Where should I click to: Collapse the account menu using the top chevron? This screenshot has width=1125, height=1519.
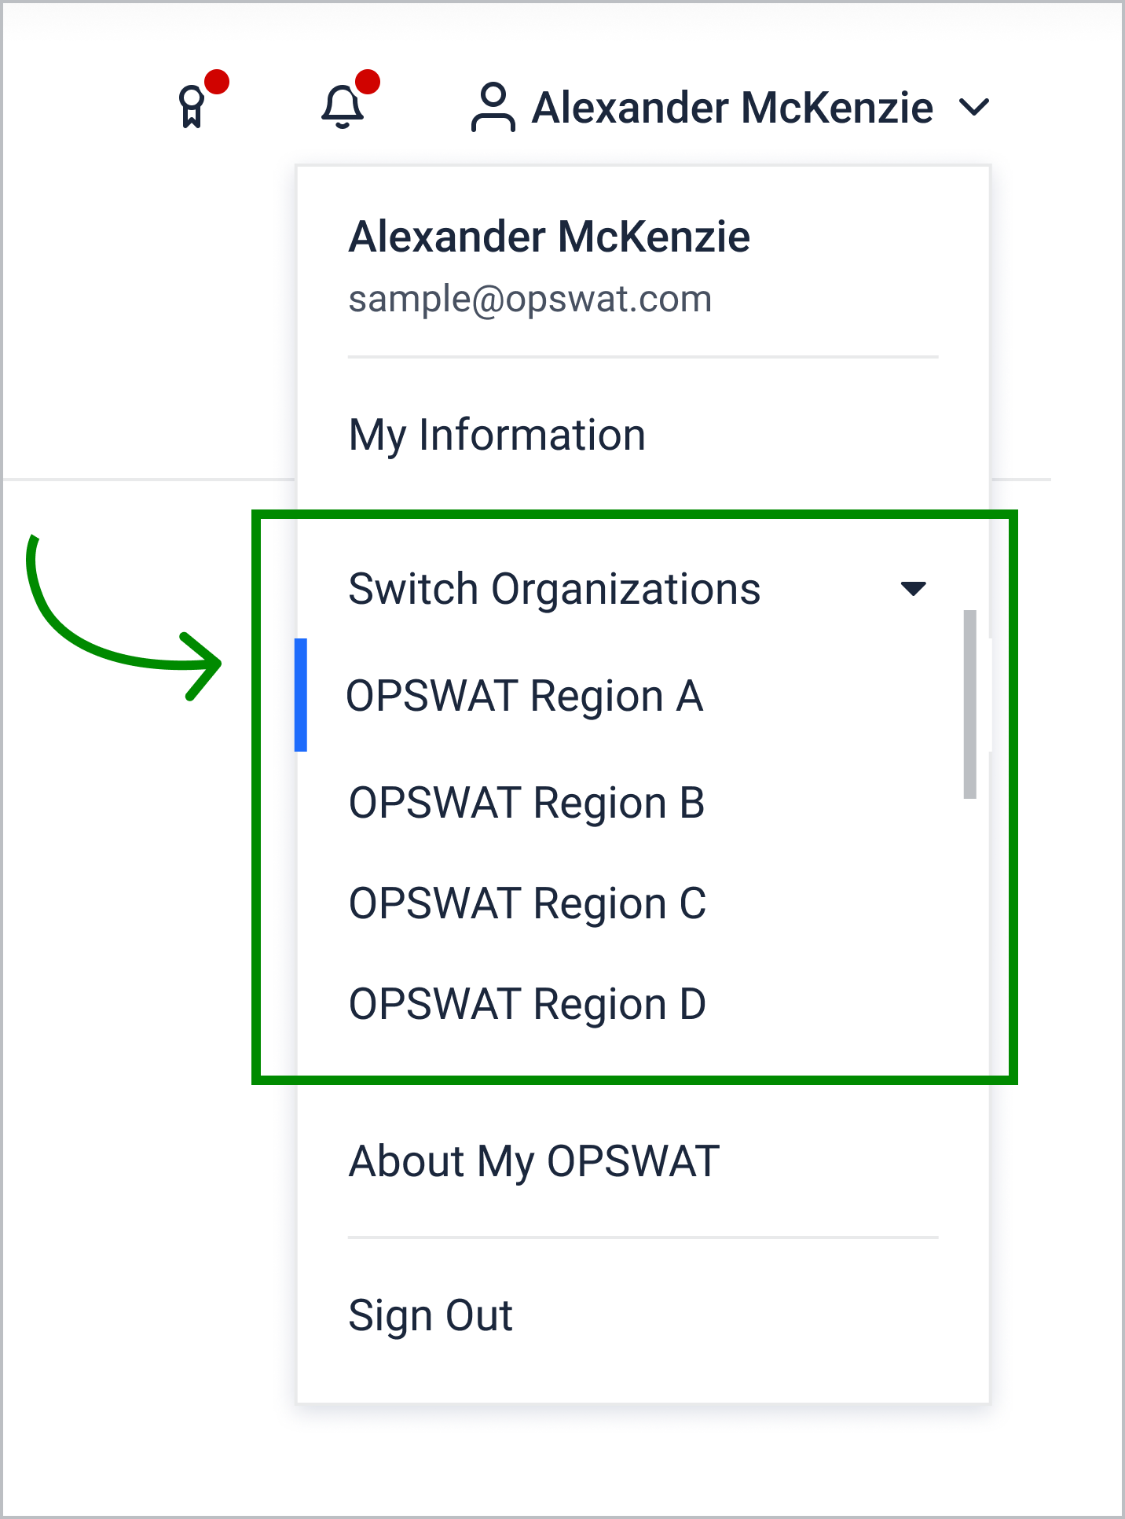point(974,107)
